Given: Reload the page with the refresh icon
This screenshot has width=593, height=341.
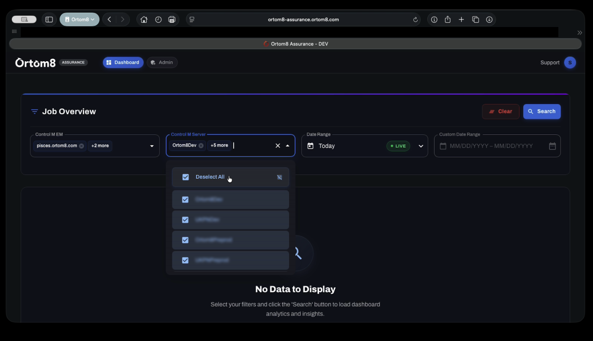Looking at the screenshot, I should coord(415,19).
